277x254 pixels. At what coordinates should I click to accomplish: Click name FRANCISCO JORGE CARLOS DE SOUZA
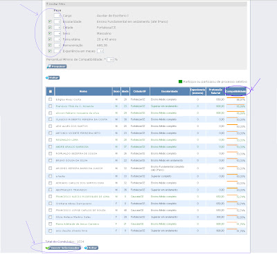point(81,211)
